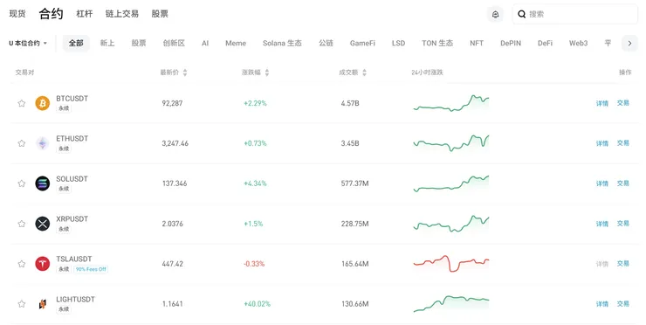Click the 搜索 search input field
Image resolution: width=646 pixels, height=325 pixels.
pyautogui.click(x=575, y=14)
